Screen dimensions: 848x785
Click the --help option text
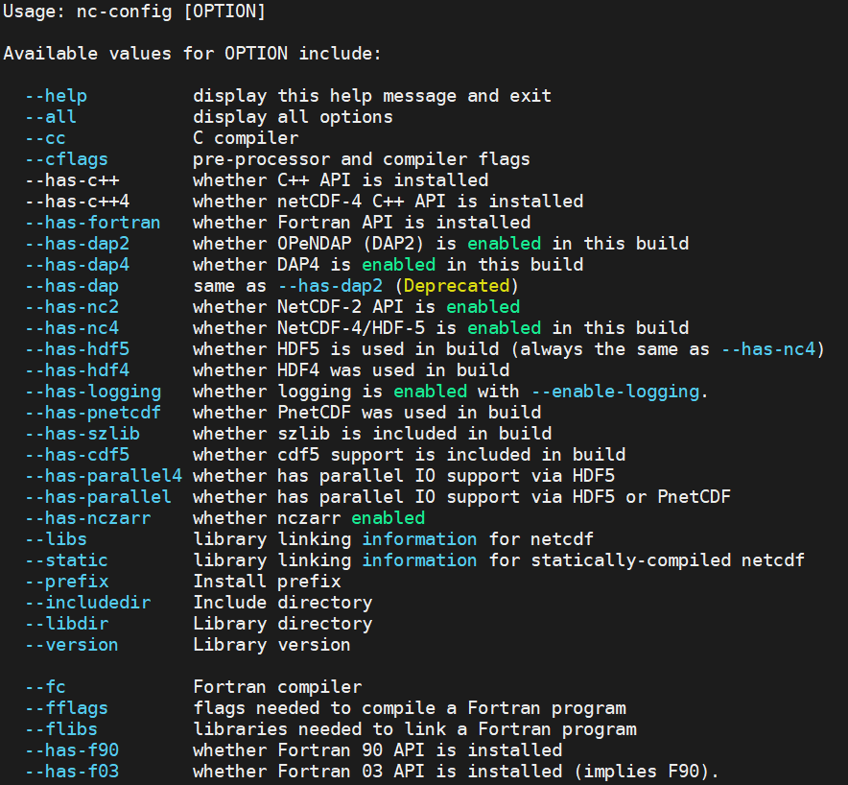[57, 96]
